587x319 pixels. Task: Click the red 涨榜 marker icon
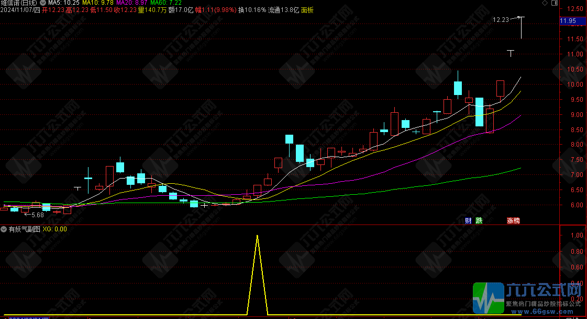[x=513, y=221]
